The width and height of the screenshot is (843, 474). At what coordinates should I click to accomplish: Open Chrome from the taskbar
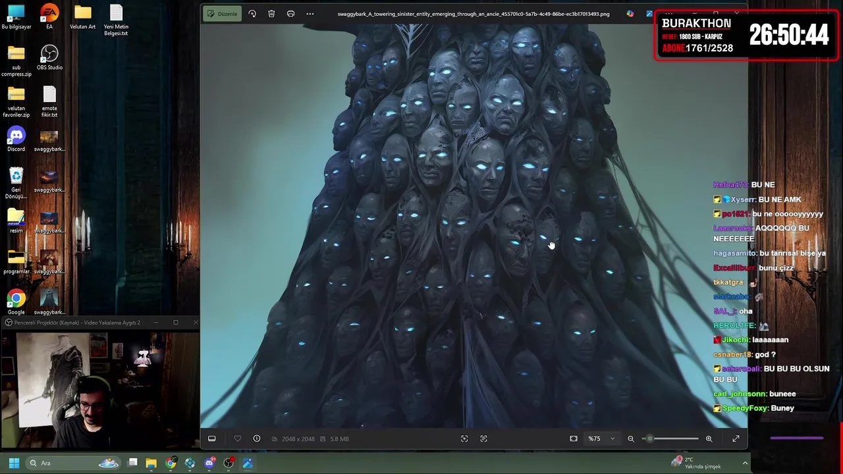point(171,463)
